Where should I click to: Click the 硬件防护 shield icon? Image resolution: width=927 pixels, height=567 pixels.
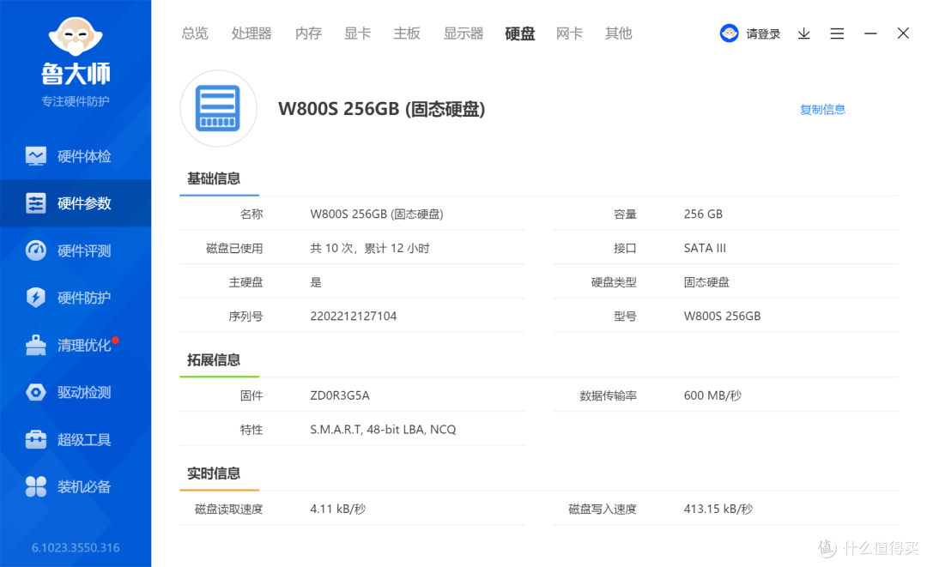click(x=35, y=298)
